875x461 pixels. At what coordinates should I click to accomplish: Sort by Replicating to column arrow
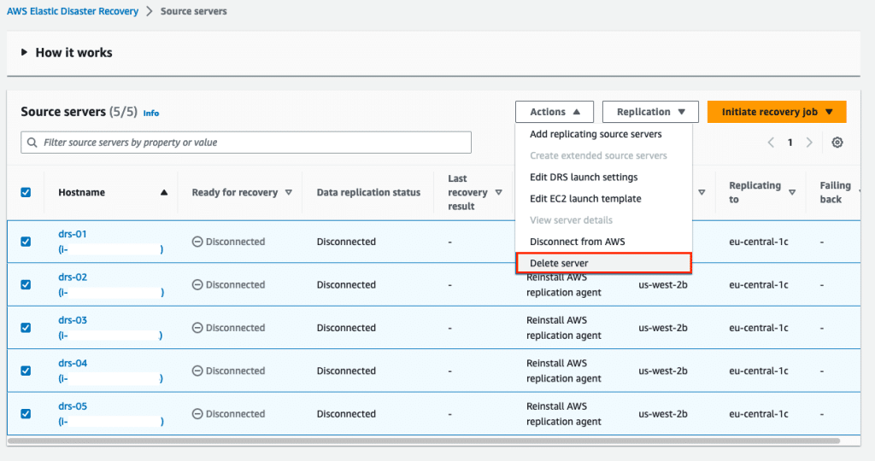[x=792, y=192]
